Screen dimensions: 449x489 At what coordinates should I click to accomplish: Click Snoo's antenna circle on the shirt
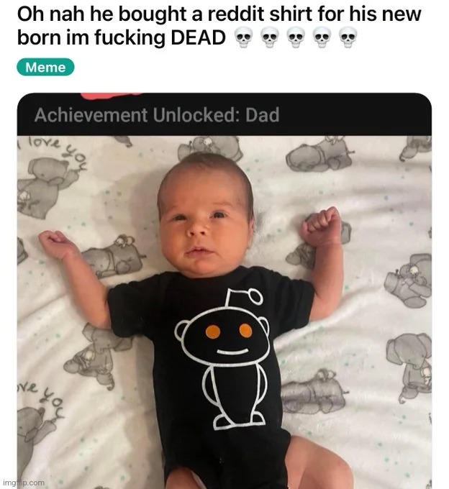point(256,297)
